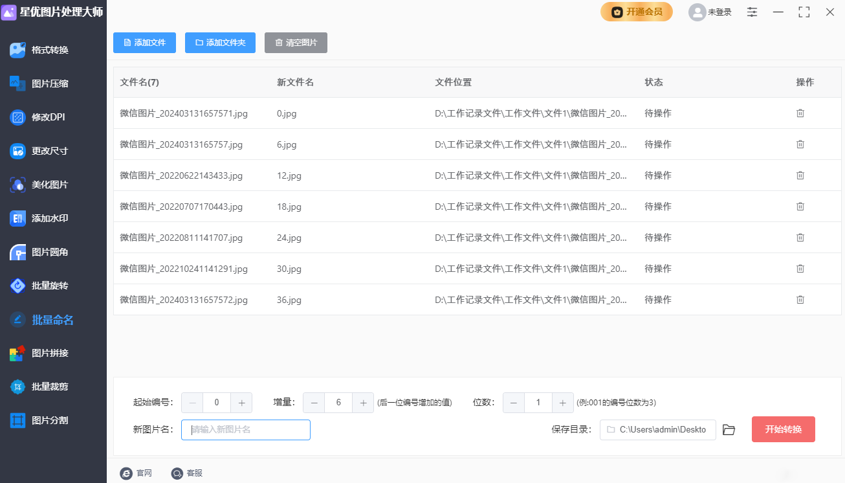
Task: Increase the 起始编号 value
Action: tap(241, 403)
